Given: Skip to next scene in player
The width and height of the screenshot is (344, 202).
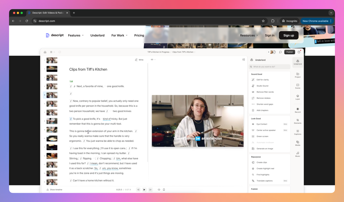Looking at the screenshot, I should point(150,190).
